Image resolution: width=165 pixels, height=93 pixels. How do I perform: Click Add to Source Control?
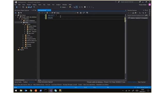pyautogui.click(x=142, y=87)
